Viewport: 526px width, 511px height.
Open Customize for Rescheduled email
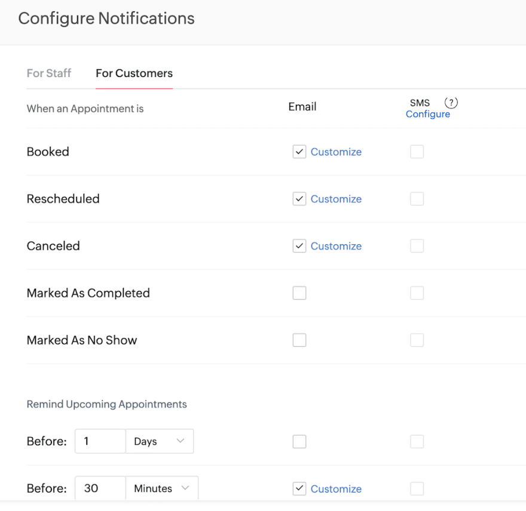click(x=336, y=199)
